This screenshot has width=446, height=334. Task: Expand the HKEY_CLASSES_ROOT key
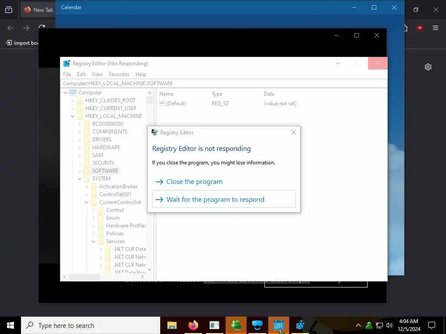[73, 100]
